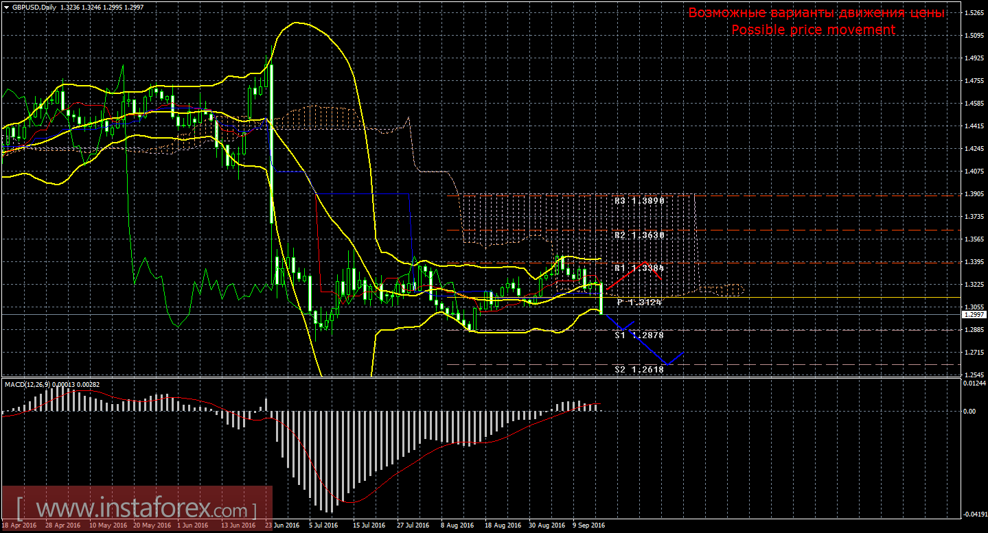
Task: Click 1.2715 on the price scale
Action: pyautogui.click(x=974, y=353)
